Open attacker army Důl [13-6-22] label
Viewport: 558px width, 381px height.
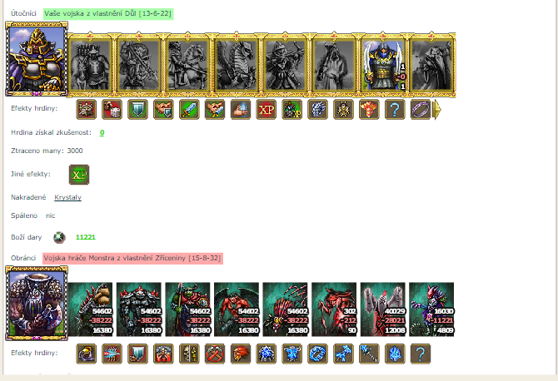pos(108,13)
